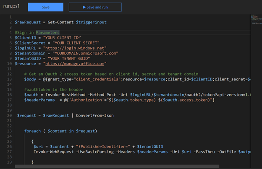
Task: Click $content inside the foreach parentheses
Action: pyautogui.click(x=57, y=131)
